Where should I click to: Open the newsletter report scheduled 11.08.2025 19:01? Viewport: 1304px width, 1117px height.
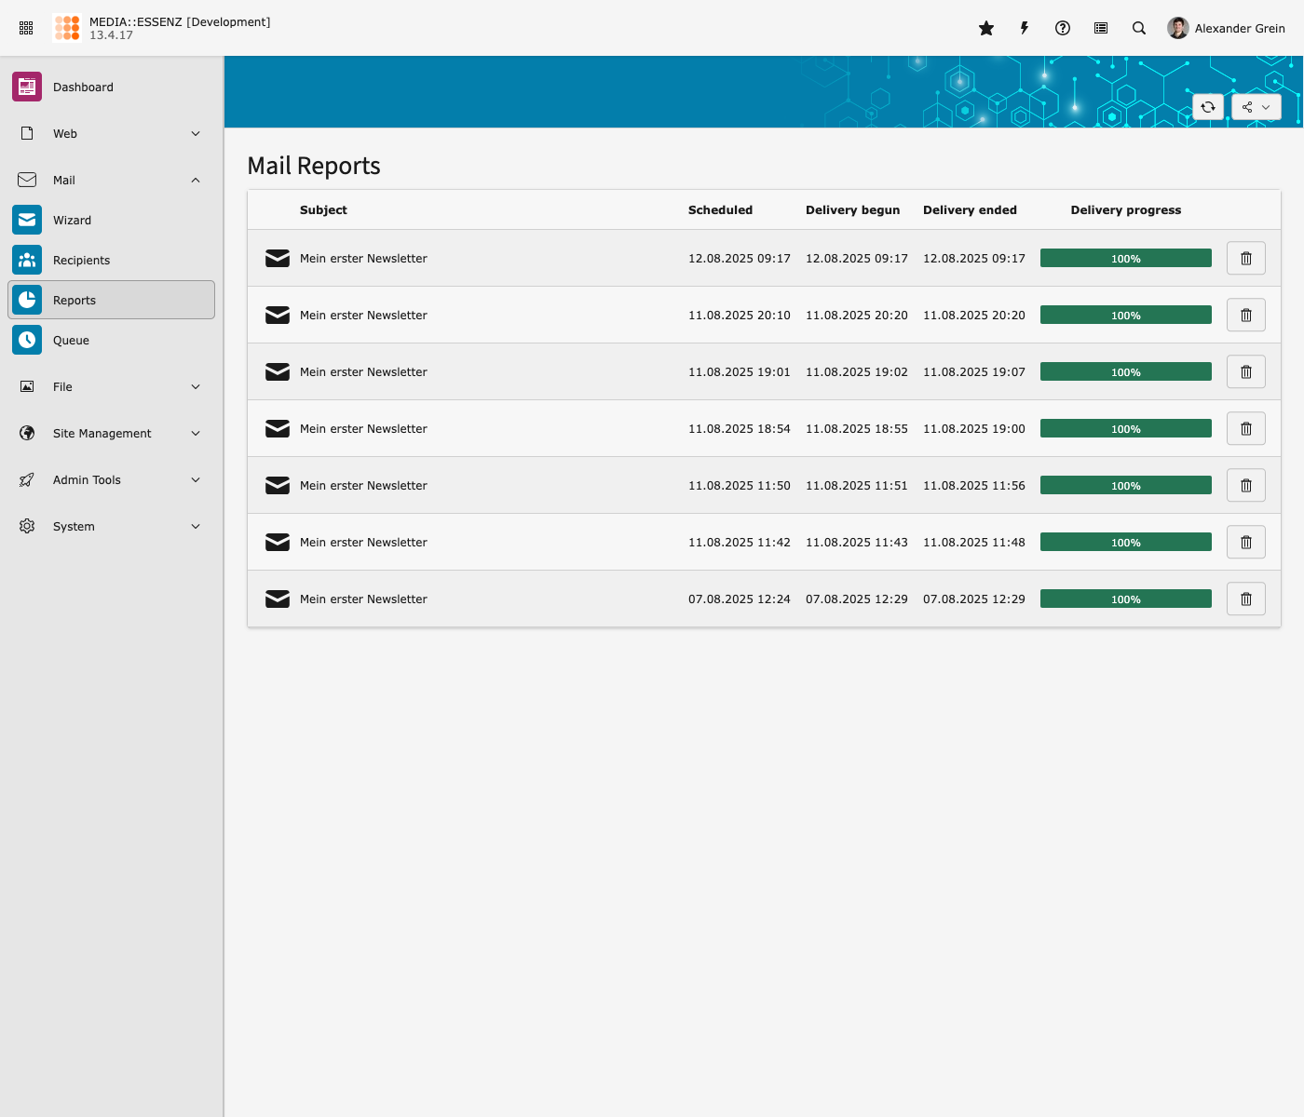coord(363,372)
